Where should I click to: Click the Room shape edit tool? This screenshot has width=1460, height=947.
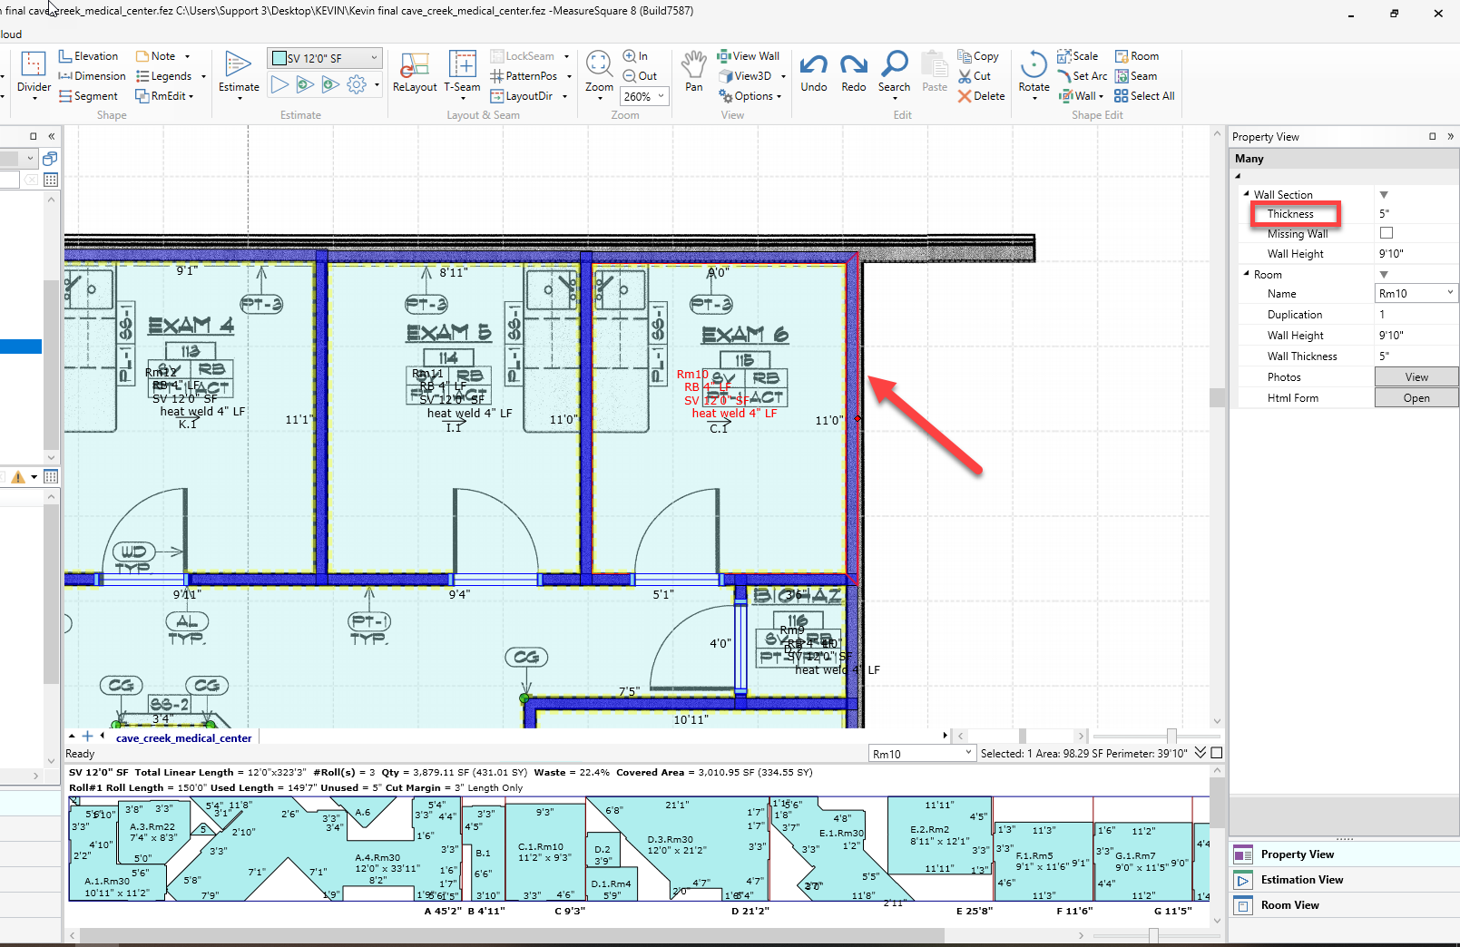tap(1137, 56)
